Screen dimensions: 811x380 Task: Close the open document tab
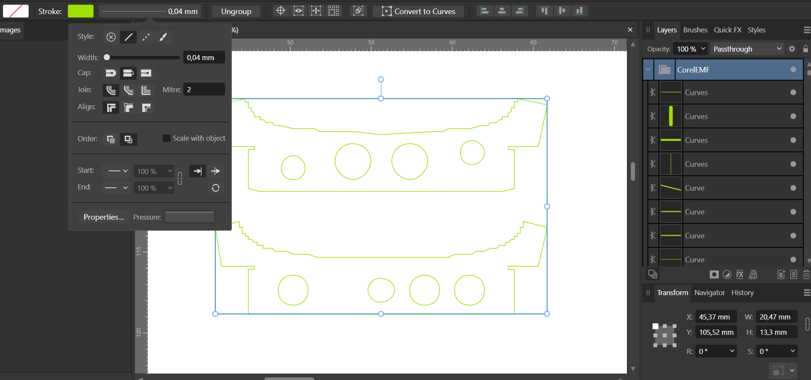point(630,29)
